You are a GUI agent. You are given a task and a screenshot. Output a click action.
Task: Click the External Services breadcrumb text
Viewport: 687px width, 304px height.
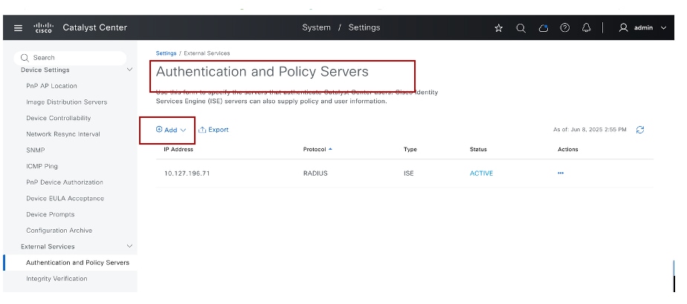pos(207,53)
